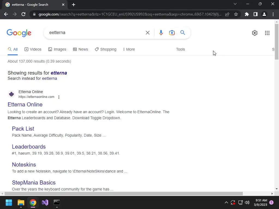
Task: Open the volume control
Action: [247, 202]
